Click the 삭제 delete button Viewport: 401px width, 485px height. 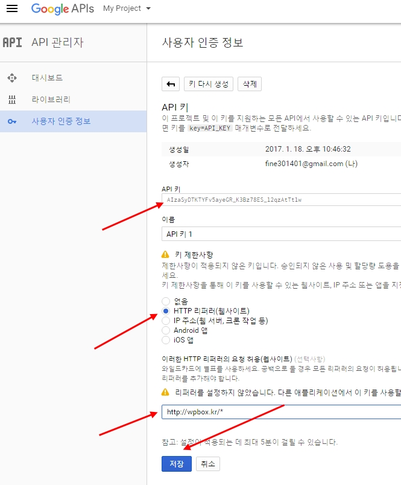point(250,84)
